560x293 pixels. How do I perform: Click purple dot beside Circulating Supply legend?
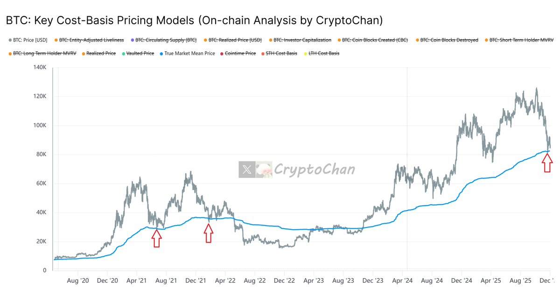[x=133, y=40]
